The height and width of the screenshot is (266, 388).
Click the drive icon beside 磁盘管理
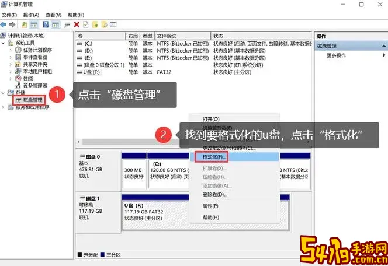pos(18,100)
